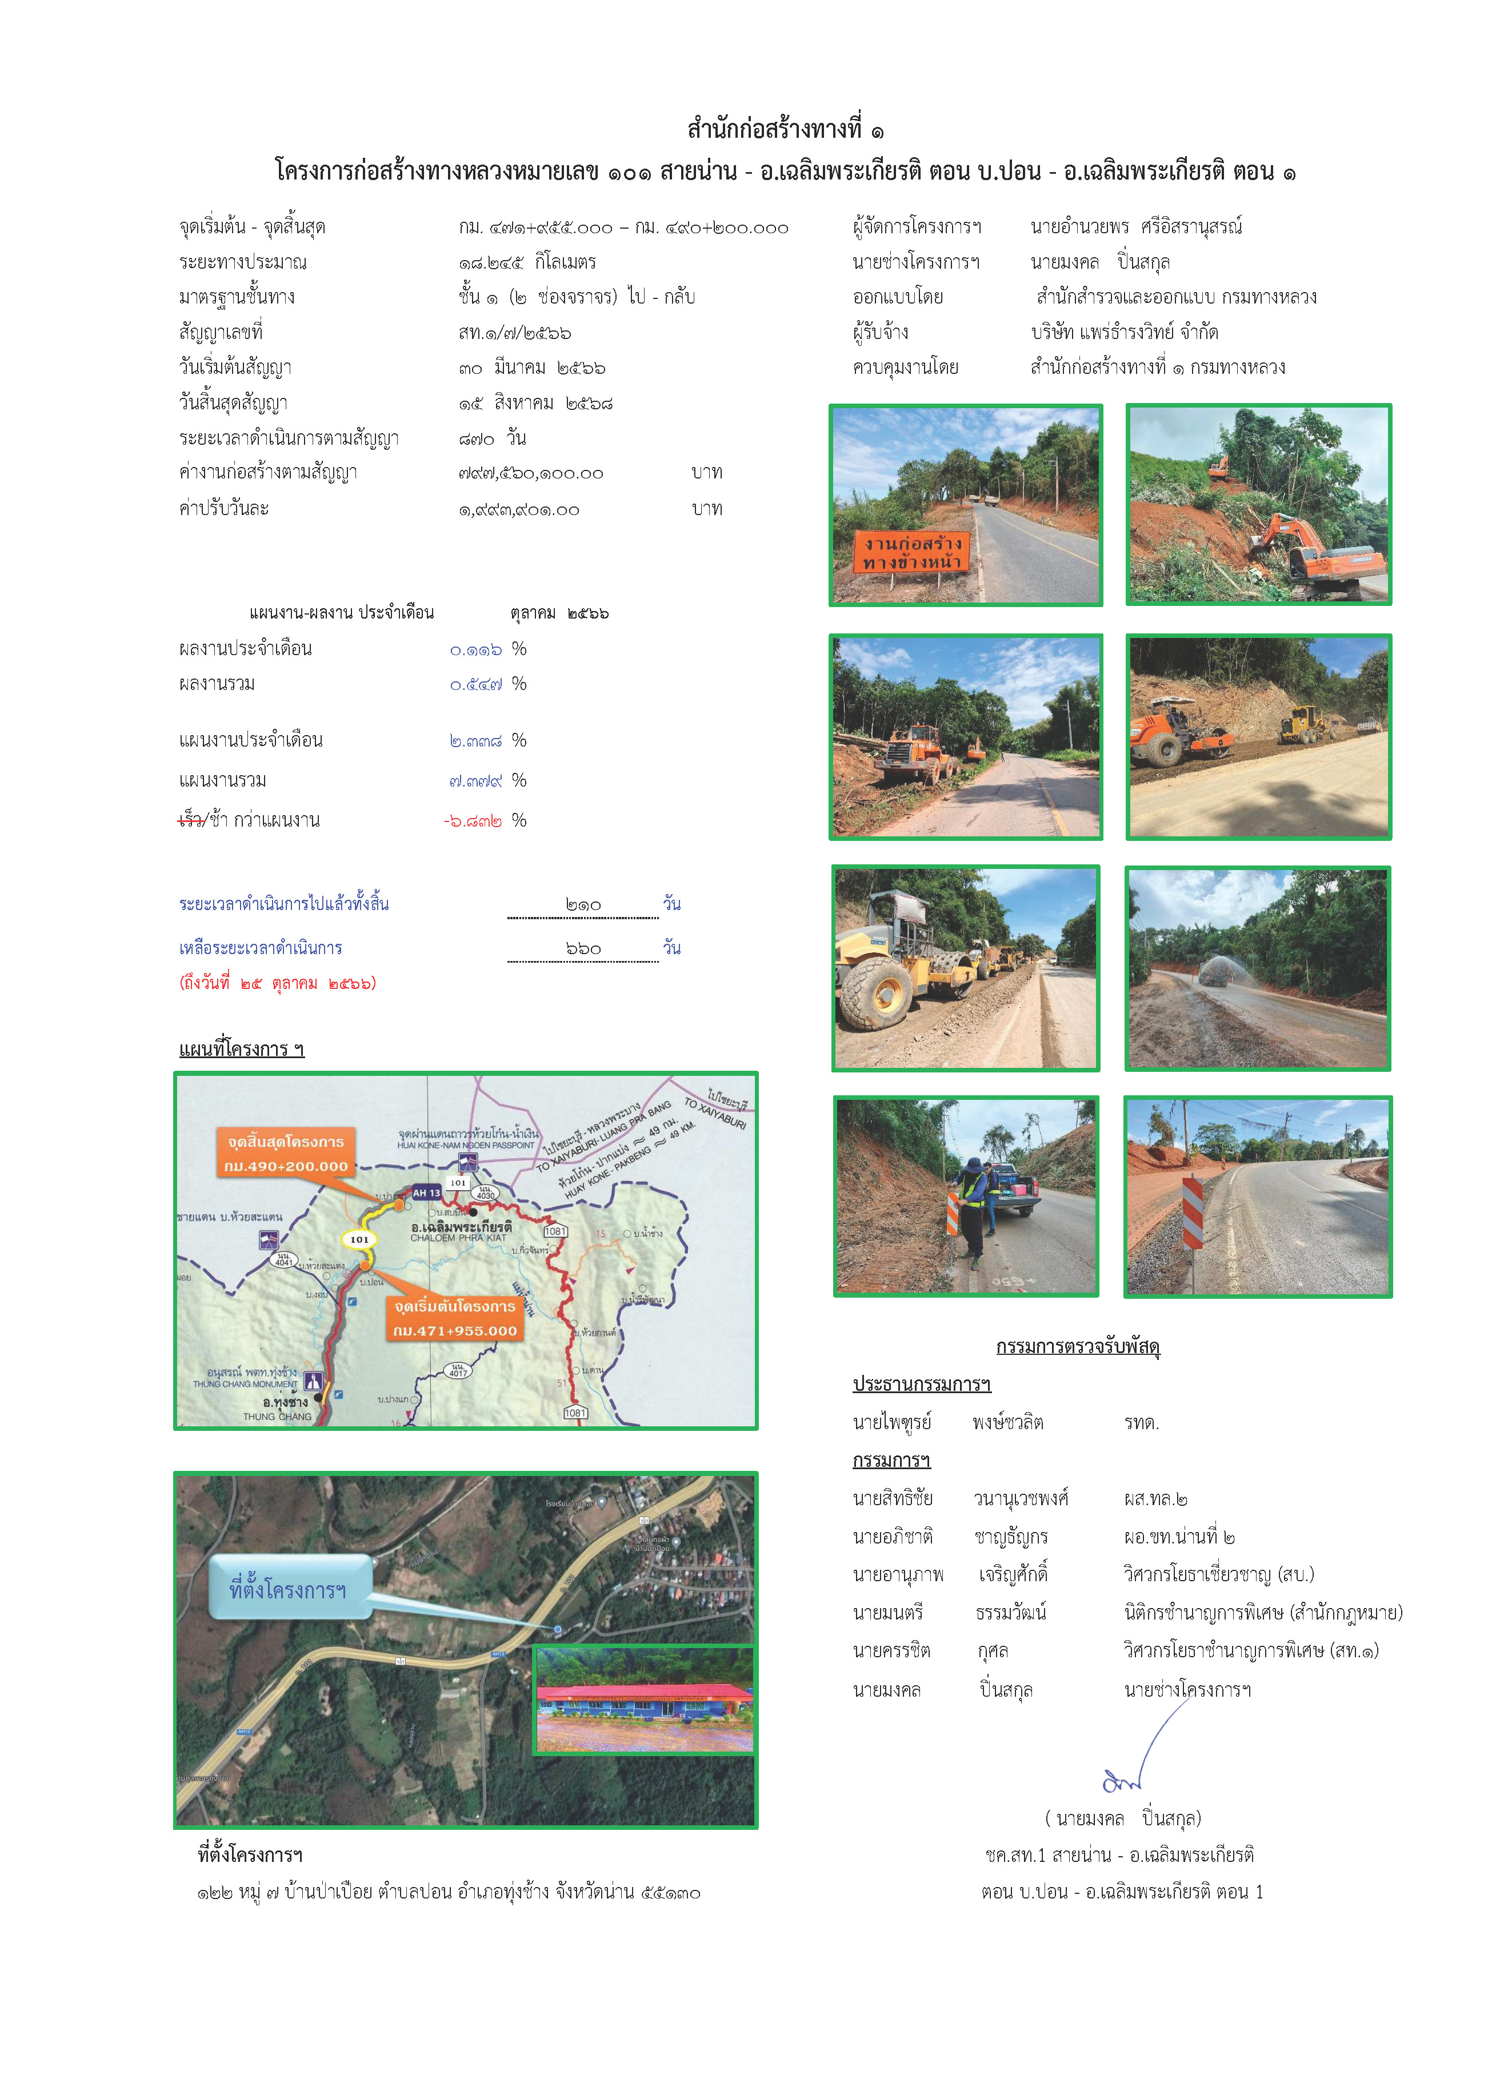Viewport: 1496px width, 2094px height.
Task: Select label 'ออกแบบโดย'
Action: click(898, 297)
